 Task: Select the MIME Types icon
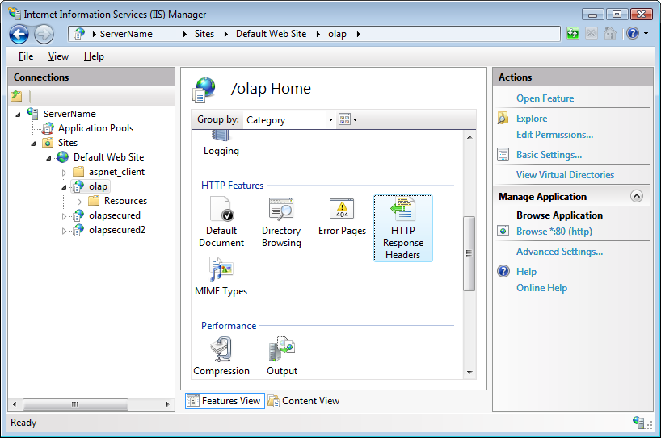click(221, 270)
